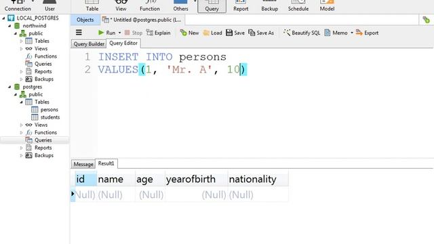Expand Views under northwind
This screenshot has width=434, height=244.
(22, 49)
